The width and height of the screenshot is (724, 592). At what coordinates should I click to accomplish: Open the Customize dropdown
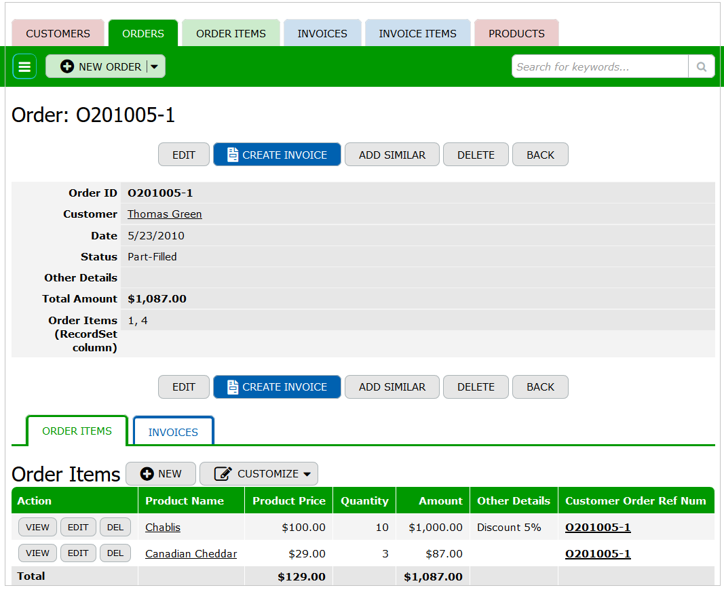tap(259, 474)
